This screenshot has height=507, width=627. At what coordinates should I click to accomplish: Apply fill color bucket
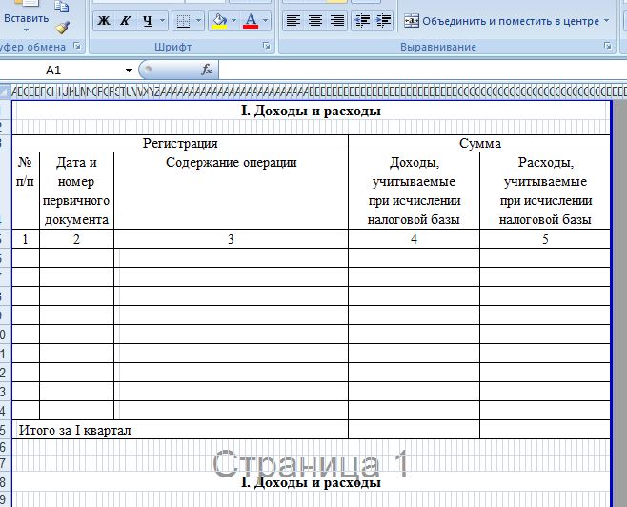[x=219, y=21]
